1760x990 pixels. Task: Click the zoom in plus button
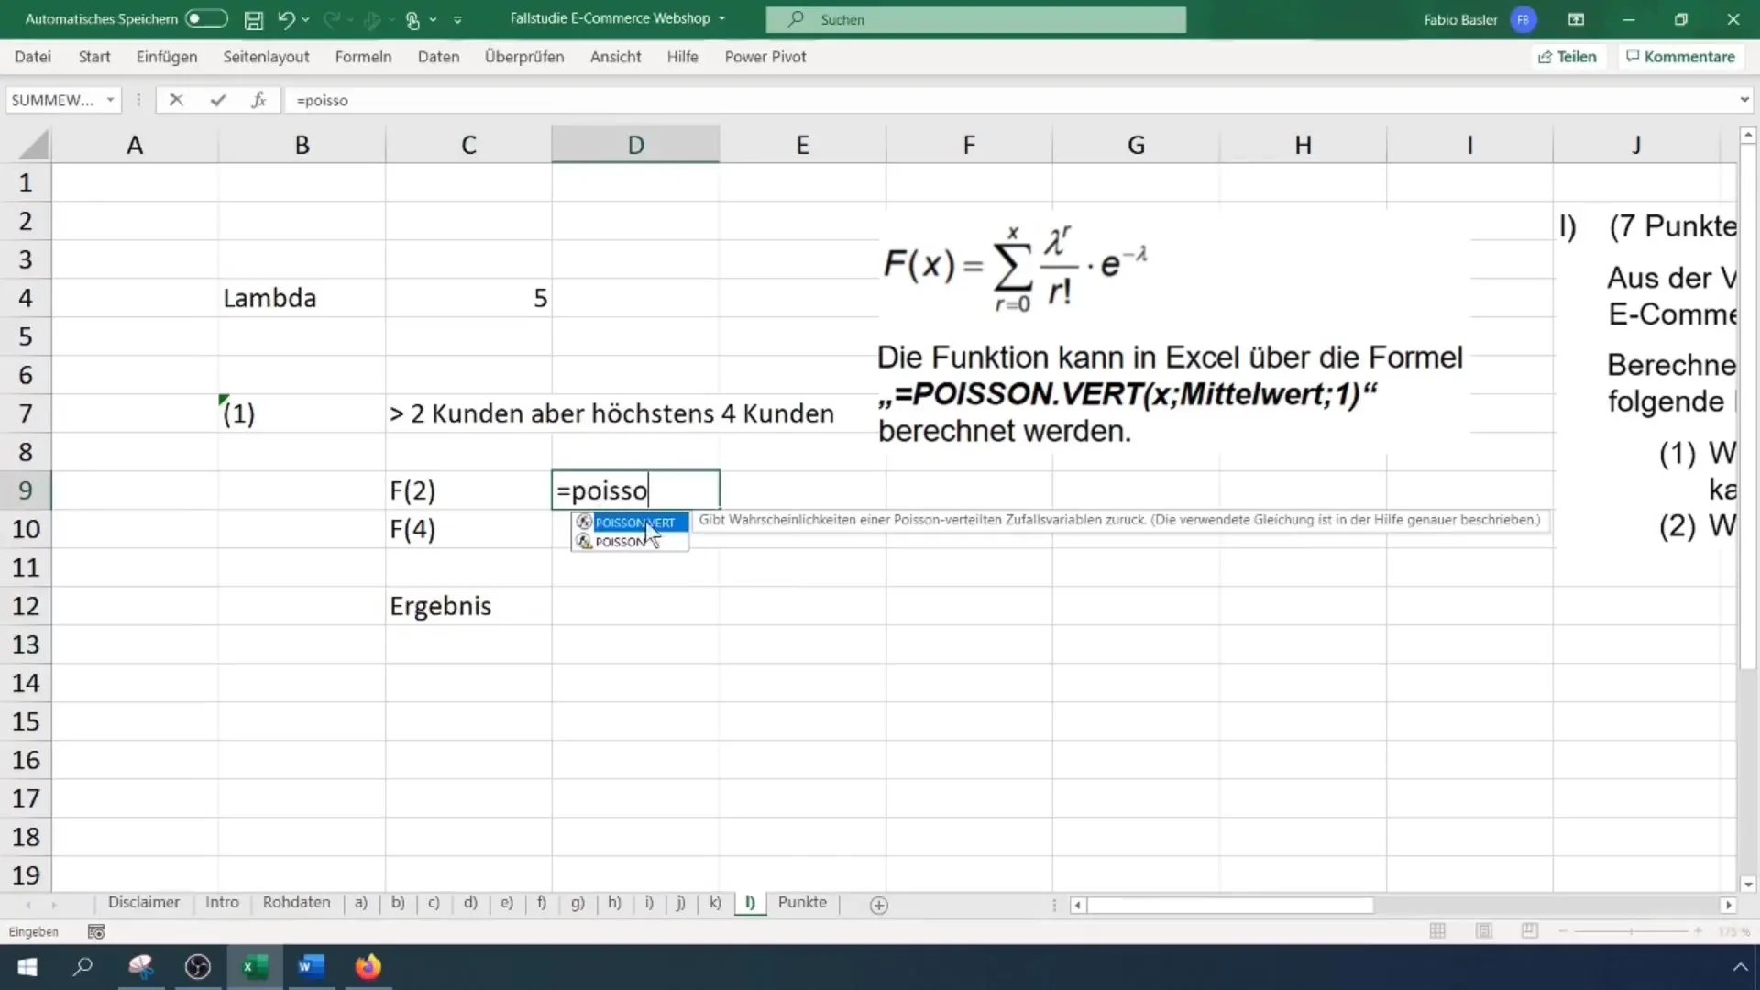tap(1698, 931)
